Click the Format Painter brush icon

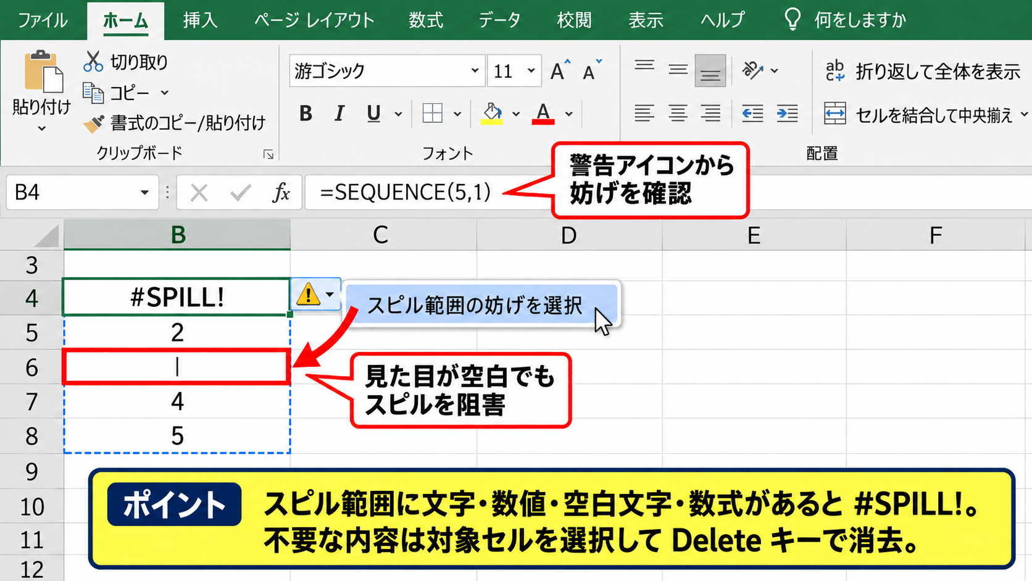click(x=94, y=123)
